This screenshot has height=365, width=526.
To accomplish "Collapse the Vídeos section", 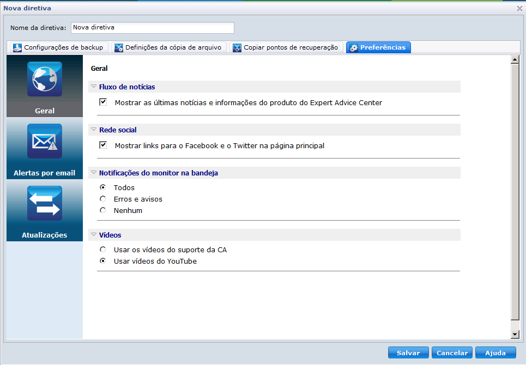I will click(94, 234).
